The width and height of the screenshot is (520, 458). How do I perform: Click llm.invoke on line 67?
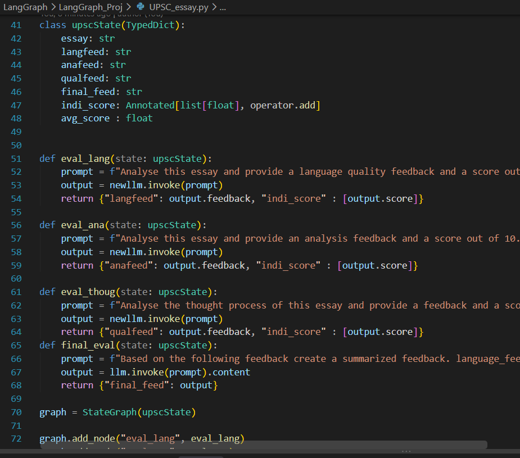[x=137, y=373]
